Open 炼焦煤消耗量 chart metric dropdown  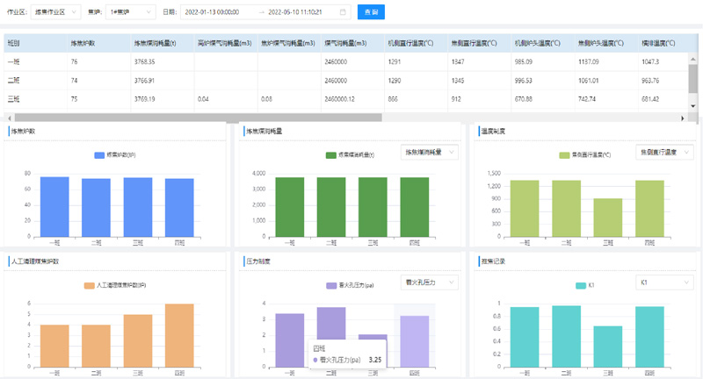coord(430,152)
